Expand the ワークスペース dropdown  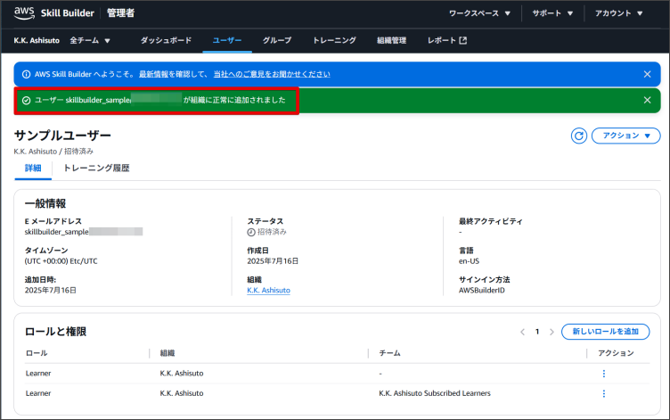(479, 13)
